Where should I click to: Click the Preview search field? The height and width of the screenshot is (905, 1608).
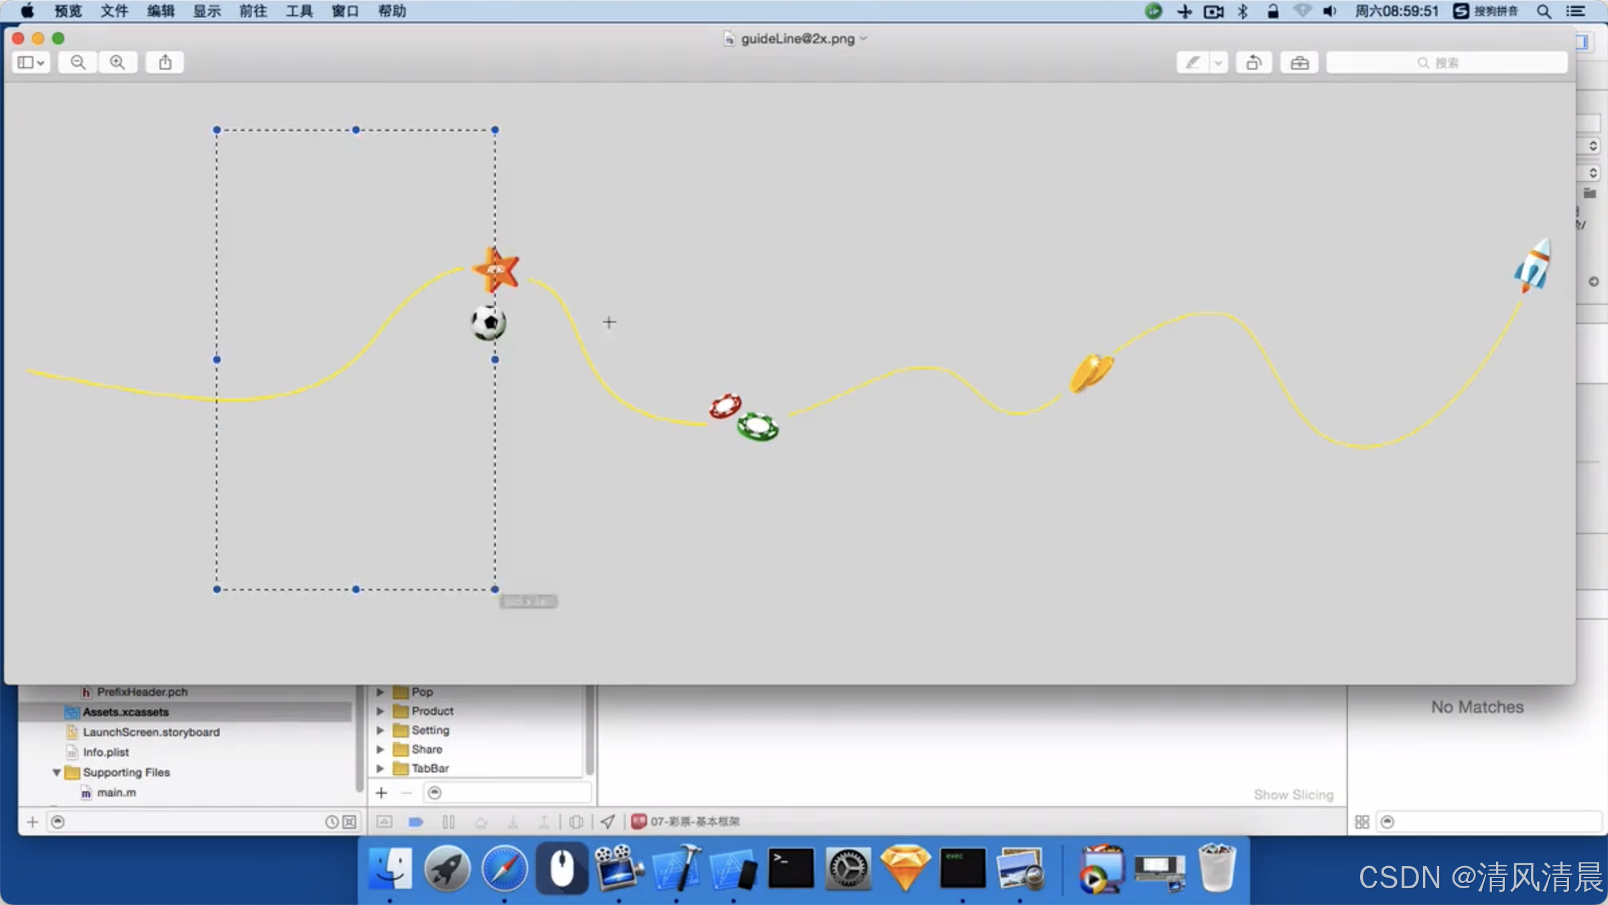[1447, 62]
